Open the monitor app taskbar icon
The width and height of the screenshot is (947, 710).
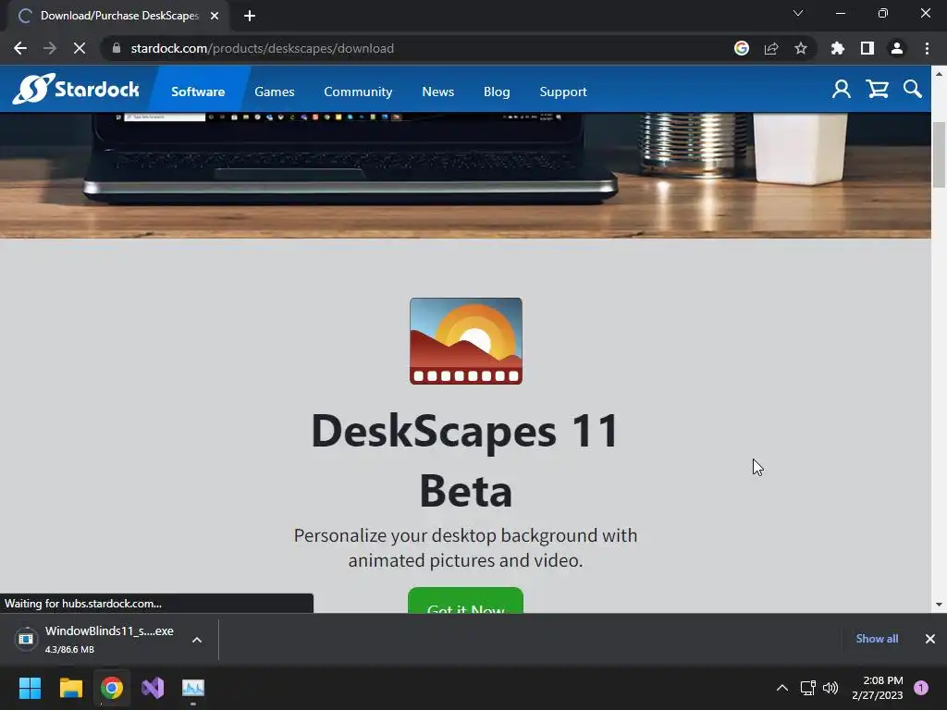[193, 688]
